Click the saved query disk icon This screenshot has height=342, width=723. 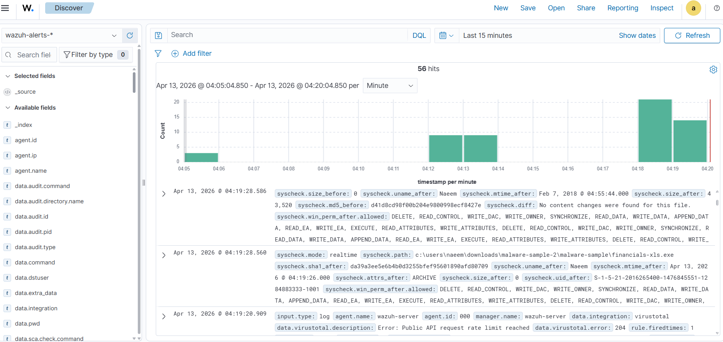[x=158, y=36]
